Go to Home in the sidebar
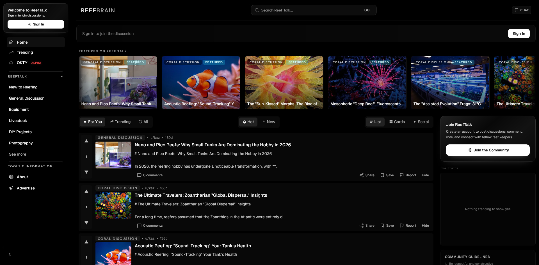This screenshot has width=539, height=265. pos(36,42)
